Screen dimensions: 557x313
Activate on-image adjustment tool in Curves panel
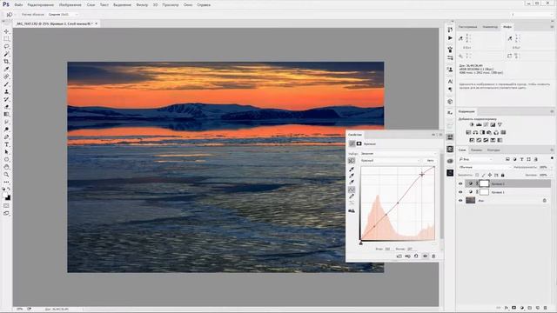tap(352, 161)
